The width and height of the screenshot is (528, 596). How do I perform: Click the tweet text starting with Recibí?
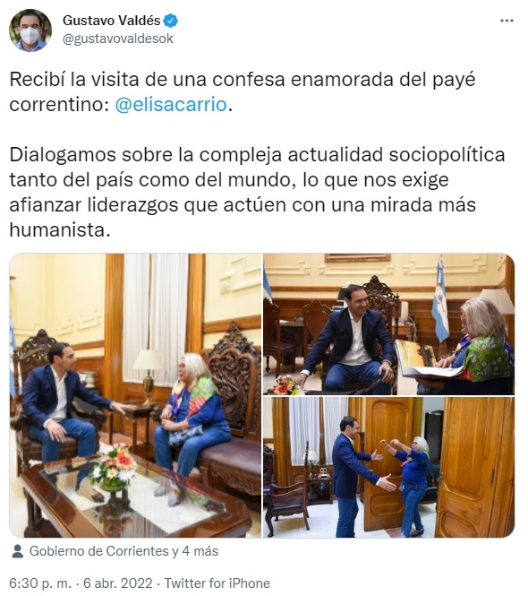pos(243,92)
